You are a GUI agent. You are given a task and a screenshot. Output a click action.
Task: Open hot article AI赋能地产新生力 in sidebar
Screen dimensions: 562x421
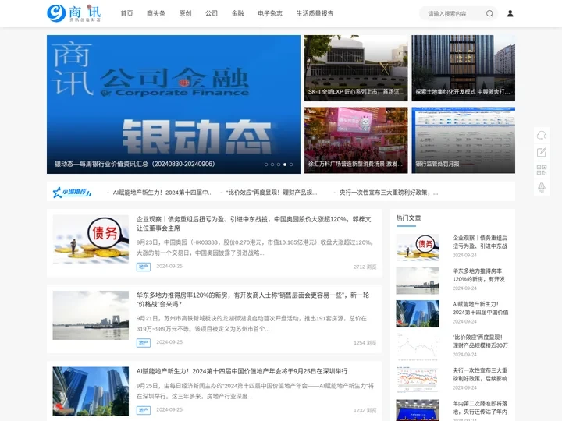click(480, 308)
